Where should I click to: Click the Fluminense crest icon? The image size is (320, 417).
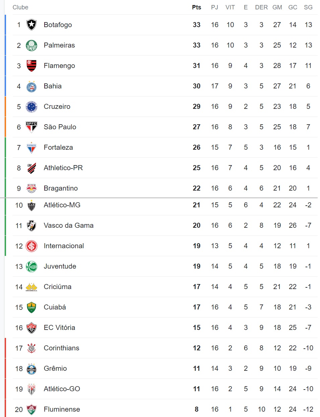pyautogui.click(x=31, y=409)
